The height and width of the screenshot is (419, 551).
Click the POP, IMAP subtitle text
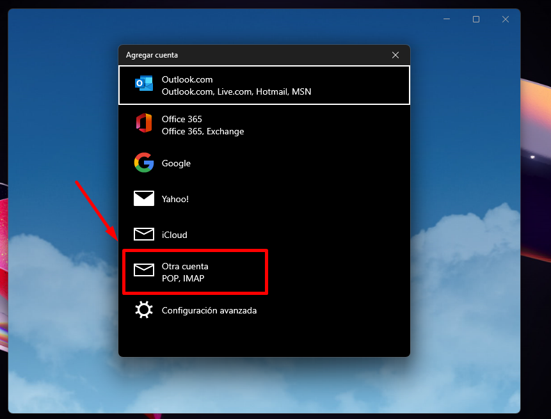pyautogui.click(x=183, y=278)
